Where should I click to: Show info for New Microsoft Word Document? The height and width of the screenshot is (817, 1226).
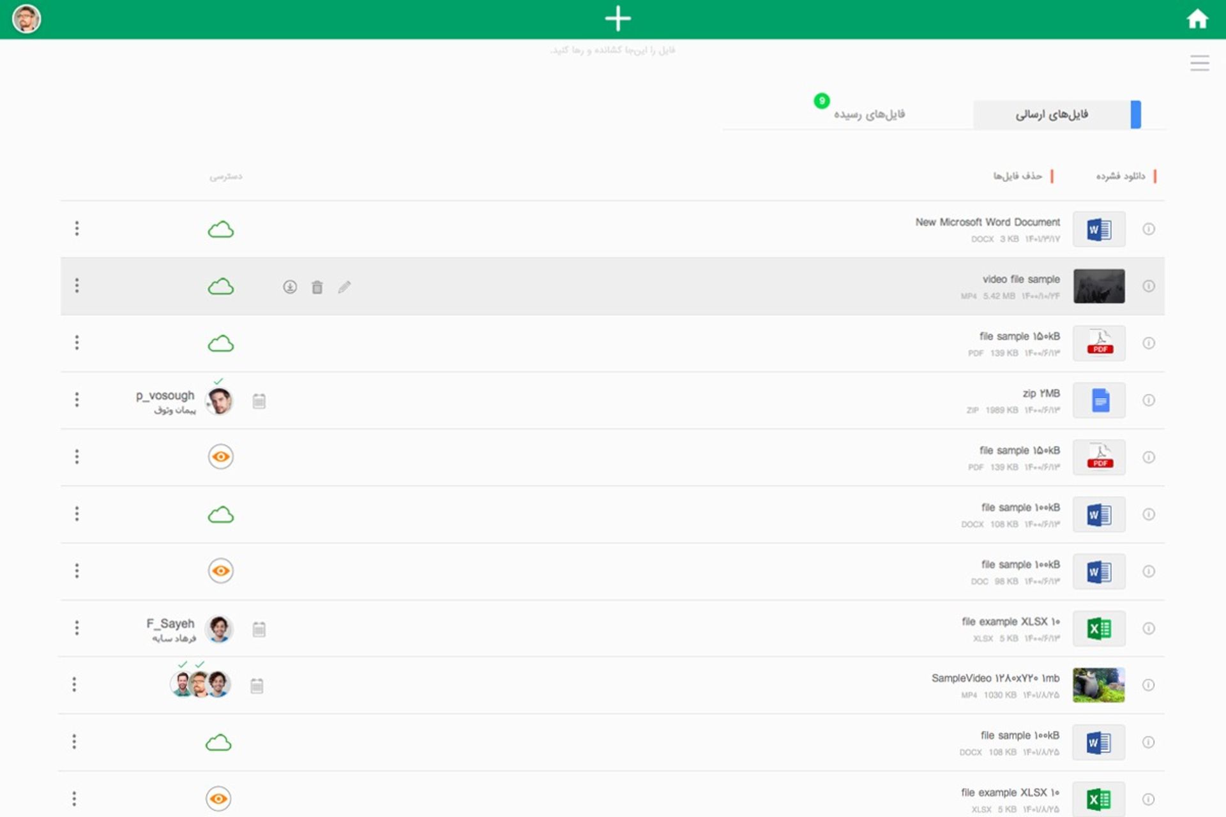click(1148, 229)
